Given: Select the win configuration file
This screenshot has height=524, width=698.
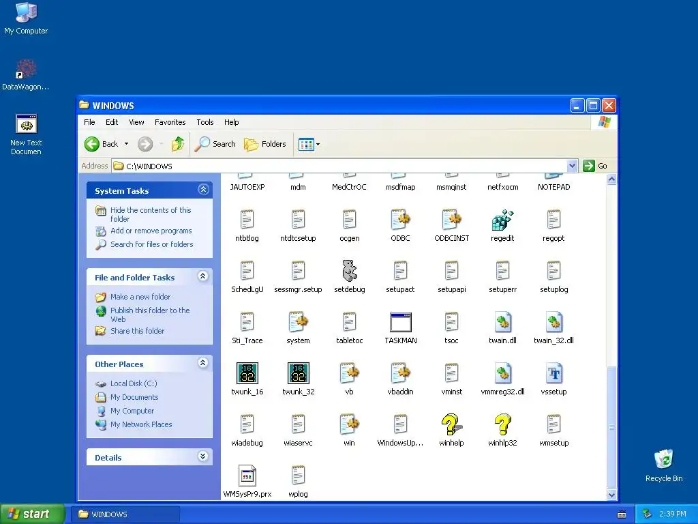Looking at the screenshot, I should pos(350,424).
